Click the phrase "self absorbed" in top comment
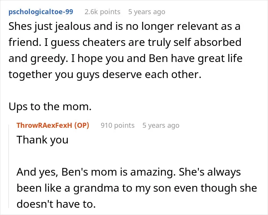This screenshot has height=215, width=268. tap(208, 42)
